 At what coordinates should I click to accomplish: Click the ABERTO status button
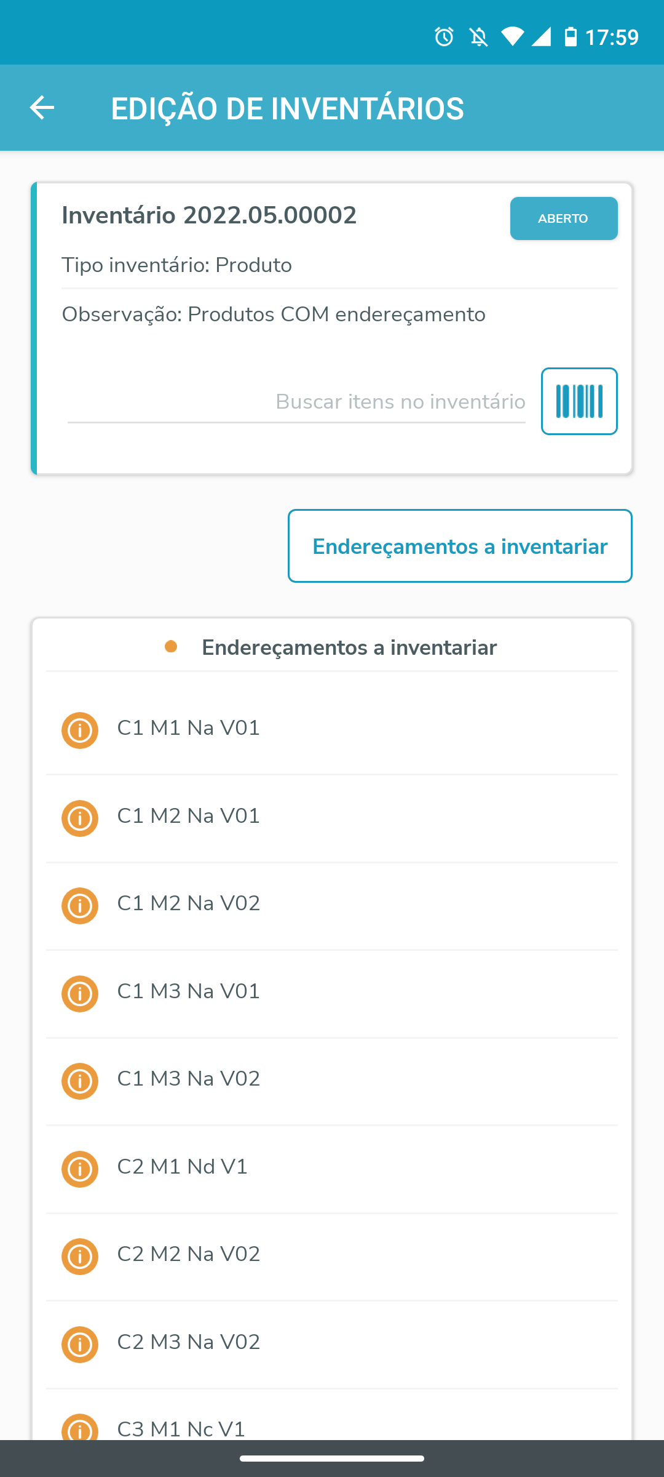coord(563,218)
